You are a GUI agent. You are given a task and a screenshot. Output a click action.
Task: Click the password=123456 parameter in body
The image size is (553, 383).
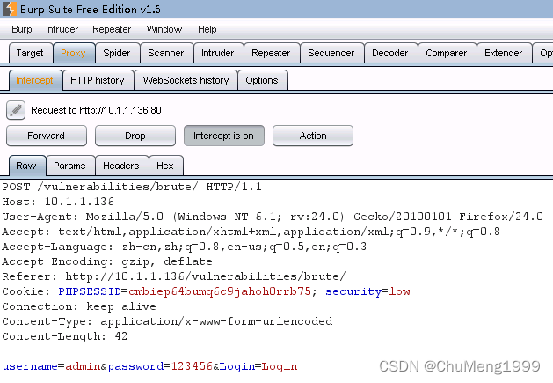coord(160,366)
